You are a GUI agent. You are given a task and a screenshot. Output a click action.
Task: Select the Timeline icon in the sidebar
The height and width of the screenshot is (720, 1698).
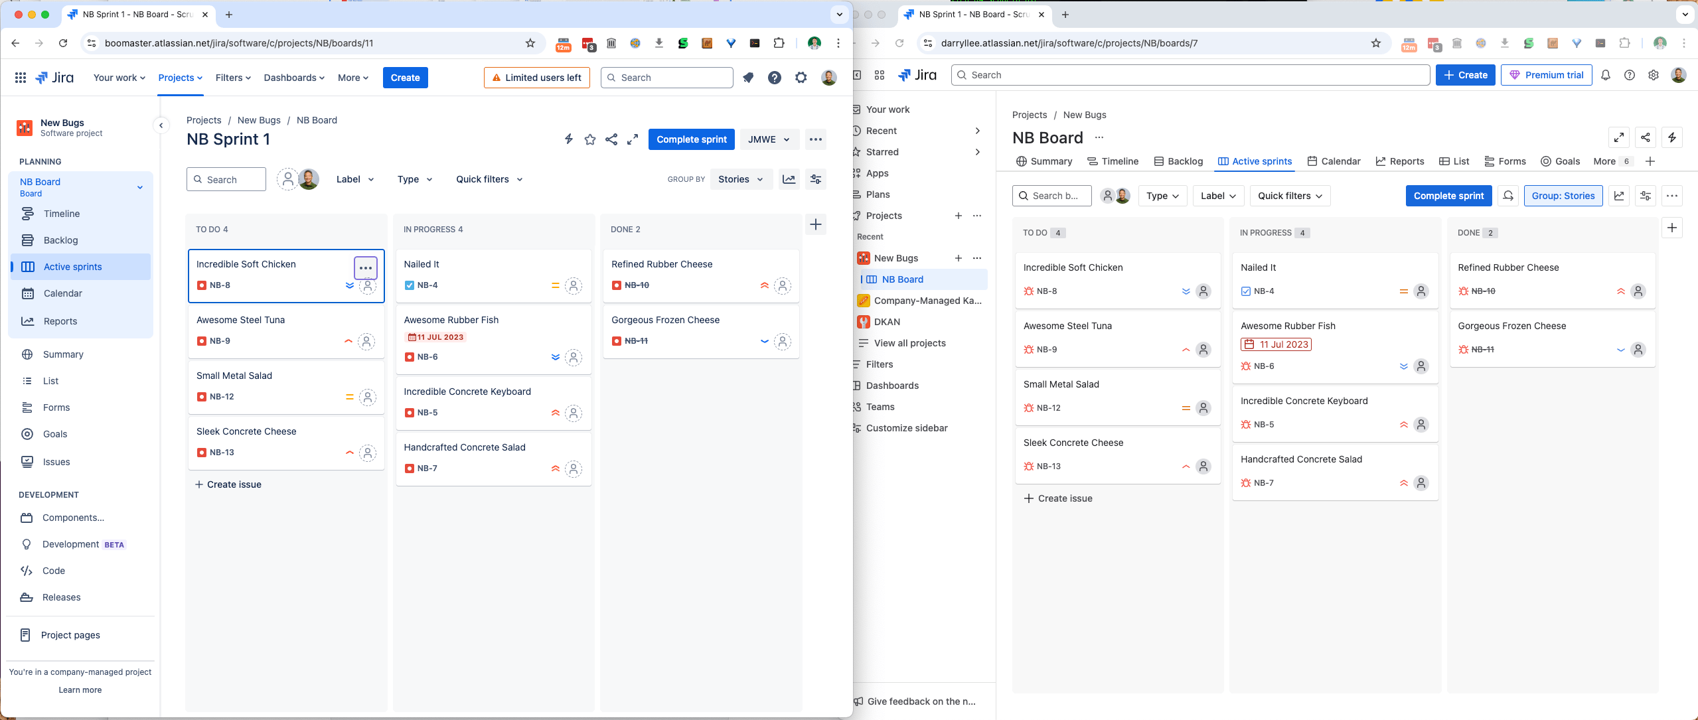pyautogui.click(x=27, y=213)
